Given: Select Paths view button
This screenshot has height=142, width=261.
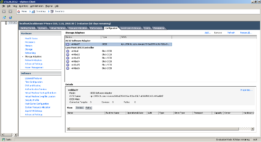Looking at the screenshot, I should [x=88, y=107].
